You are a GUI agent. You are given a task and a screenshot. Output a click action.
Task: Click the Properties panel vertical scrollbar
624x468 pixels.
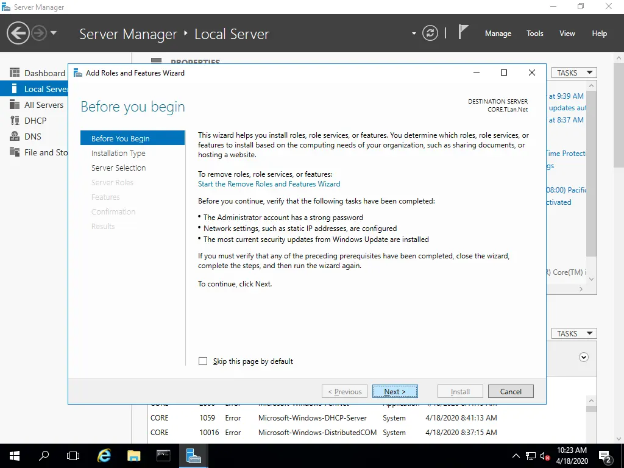pyautogui.click(x=591, y=174)
